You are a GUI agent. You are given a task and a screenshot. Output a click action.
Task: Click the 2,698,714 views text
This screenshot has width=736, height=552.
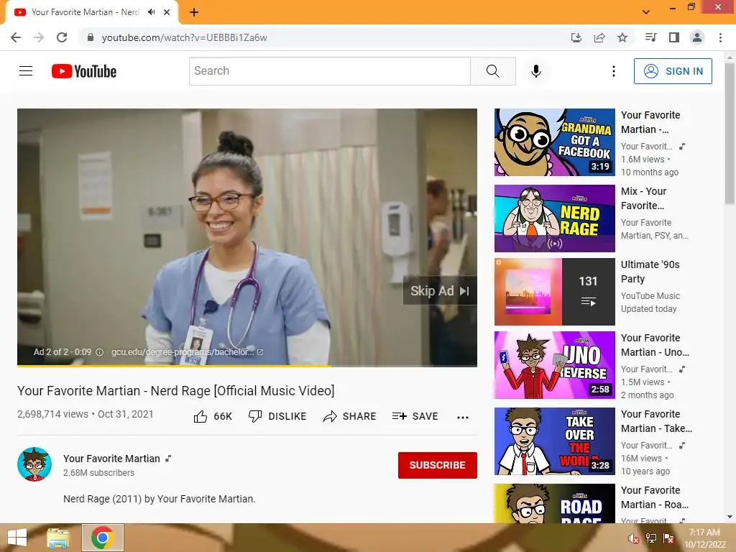[52, 414]
